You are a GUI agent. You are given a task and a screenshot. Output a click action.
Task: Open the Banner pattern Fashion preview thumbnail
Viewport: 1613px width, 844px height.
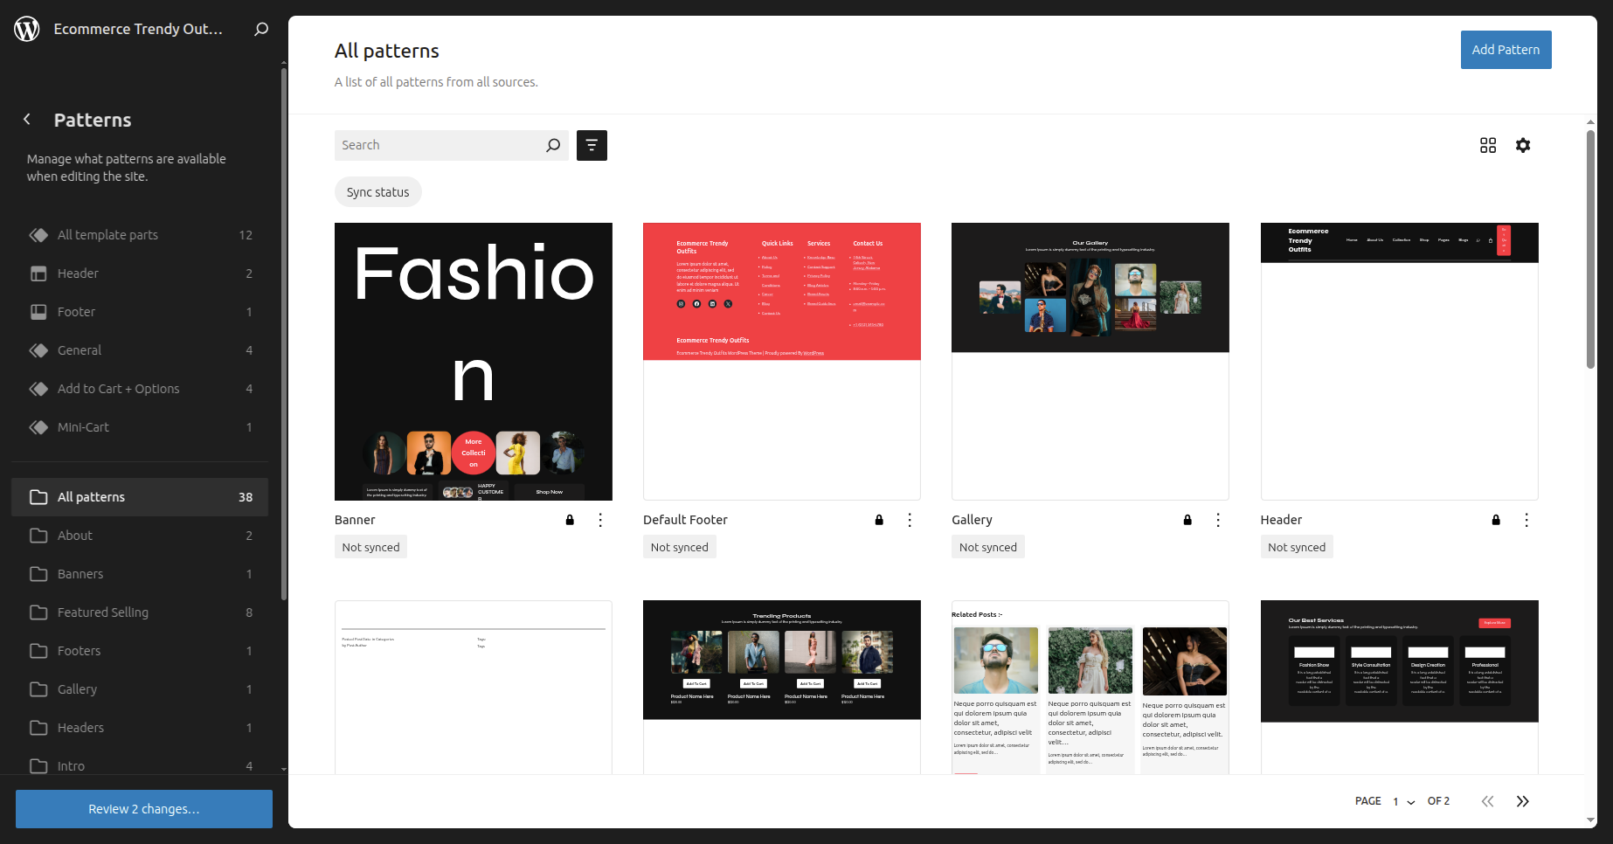[x=474, y=362]
